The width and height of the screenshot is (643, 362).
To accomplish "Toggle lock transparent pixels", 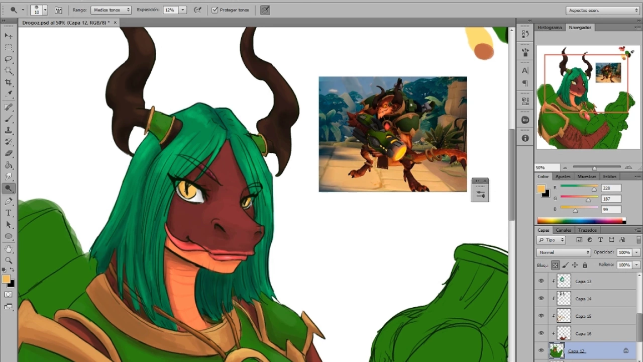I will 555,265.
